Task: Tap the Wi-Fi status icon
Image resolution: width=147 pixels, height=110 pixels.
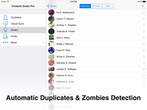Action: click(8, 2)
